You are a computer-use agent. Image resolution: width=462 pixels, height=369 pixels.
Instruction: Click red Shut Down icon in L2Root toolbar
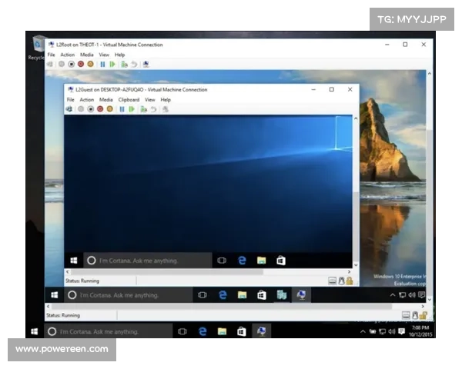[81, 65]
